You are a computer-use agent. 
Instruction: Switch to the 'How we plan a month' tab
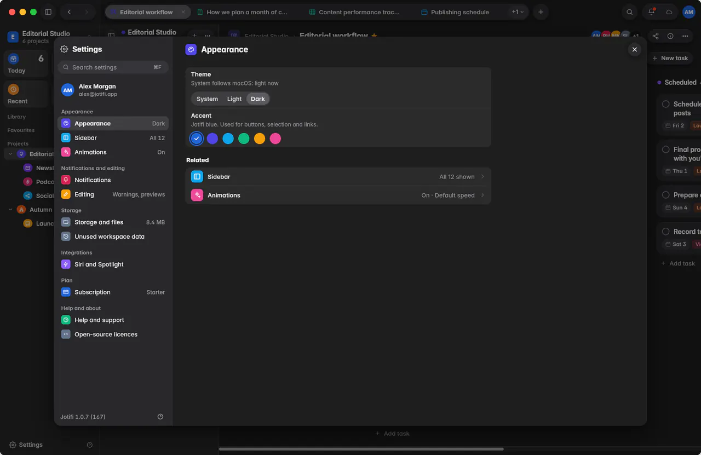coord(243,12)
